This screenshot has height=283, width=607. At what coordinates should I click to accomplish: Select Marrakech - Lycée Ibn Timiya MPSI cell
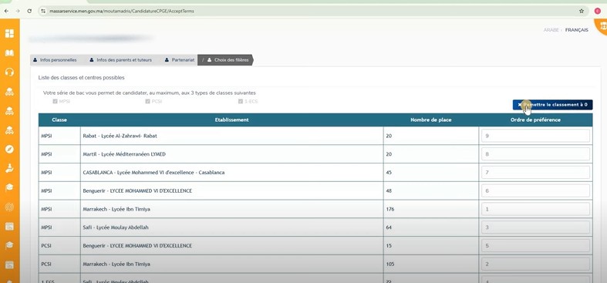[x=231, y=209]
